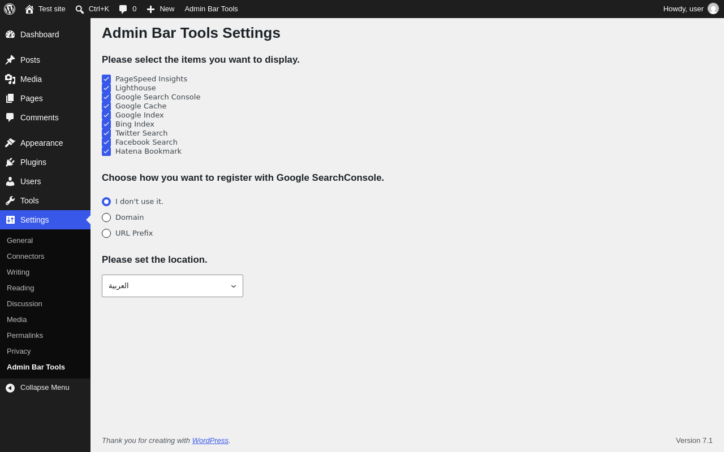Open the search magnifier icon in admin bar
Image resolution: width=724 pixels, height=452 pixels.
[80, 9]
